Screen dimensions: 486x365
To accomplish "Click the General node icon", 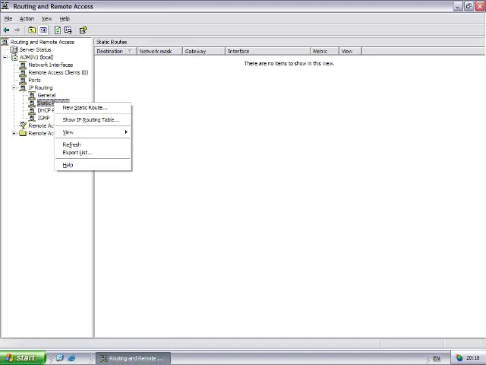I will 32,95.
